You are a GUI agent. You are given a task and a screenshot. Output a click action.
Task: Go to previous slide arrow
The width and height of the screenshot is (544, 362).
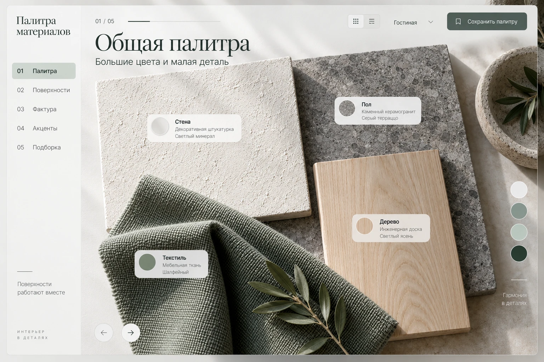pyautogui.click(x=104, y=333)
